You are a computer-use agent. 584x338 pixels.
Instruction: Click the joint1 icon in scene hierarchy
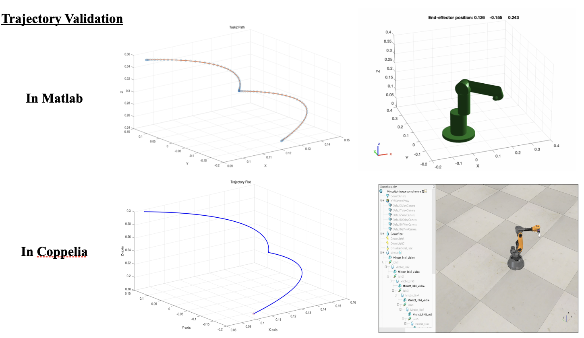(389, 262)
